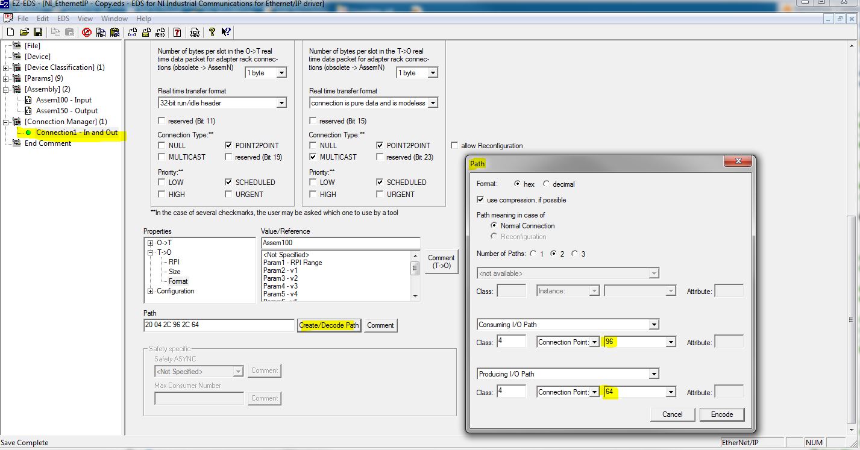
Task: Click the red question-mark check icon
Action: (x=177, y=32)
